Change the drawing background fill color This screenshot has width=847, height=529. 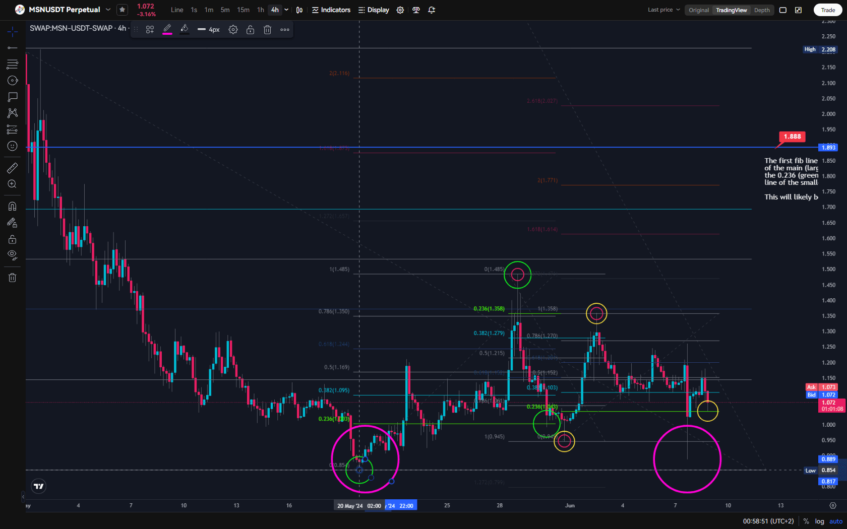click(x=185, y=29)
